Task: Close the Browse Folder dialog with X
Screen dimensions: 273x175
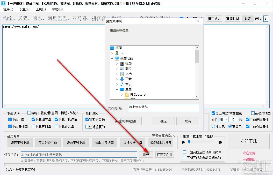Action: [198, 21]
